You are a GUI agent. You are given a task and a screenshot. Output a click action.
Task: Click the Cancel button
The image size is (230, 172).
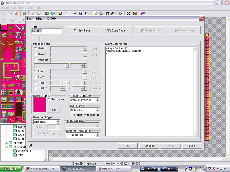pyautogui.click(x=149, y=146)
